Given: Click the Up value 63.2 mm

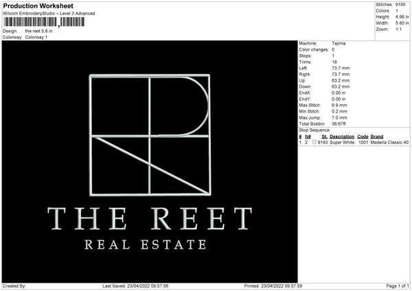Looking at the screenshot, I should [341, 80].
